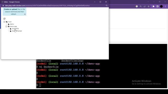Click 'Dockerfileclear' text in terminal listing
Image resolution: width=168 pixels, height=94 pixels.
pos(72,61)
